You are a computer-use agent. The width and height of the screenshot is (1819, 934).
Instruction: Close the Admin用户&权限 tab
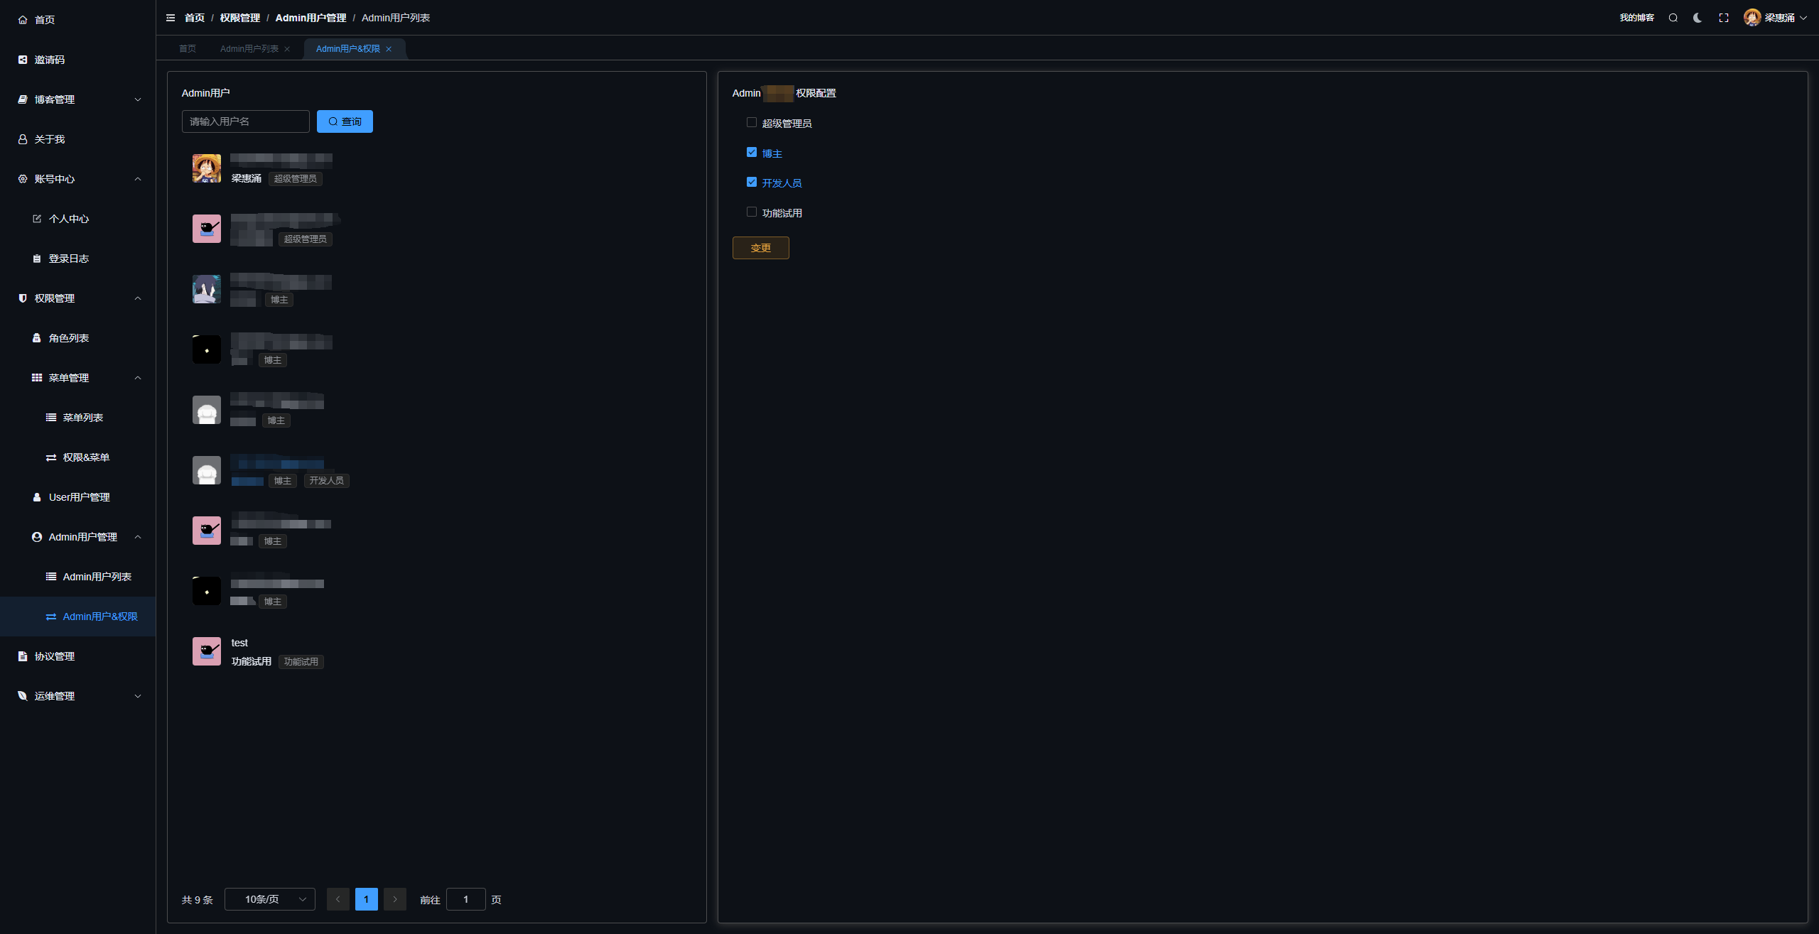coord(389,49)
